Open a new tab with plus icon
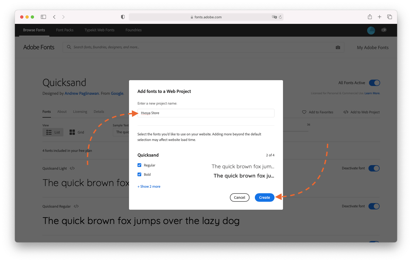Viewport: 412px width, 262px height. click(x=380, y=17)
